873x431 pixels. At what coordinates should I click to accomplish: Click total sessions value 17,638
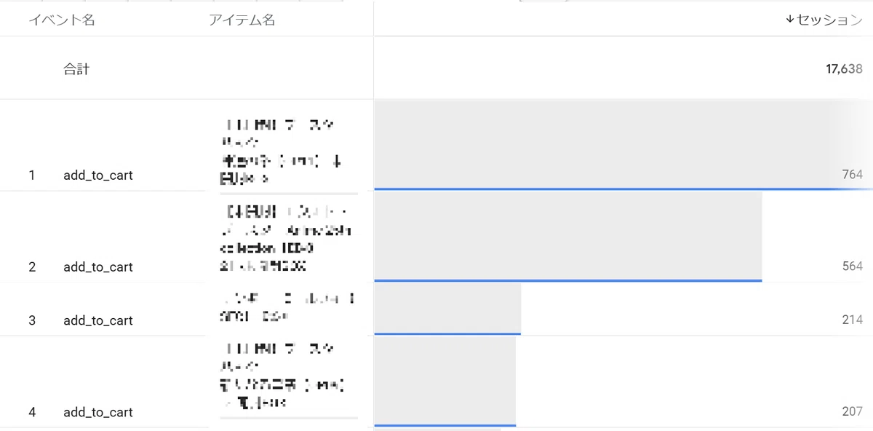(x=844, y=69)
